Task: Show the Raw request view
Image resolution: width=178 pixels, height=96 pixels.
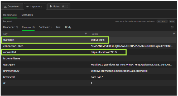Action: [x=58, y=27]
